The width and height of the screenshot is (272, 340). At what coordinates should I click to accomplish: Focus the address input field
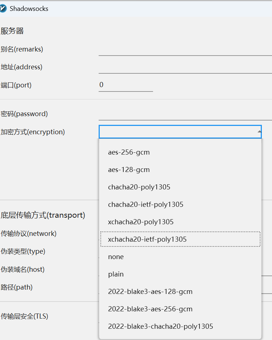tap(185, 67)
